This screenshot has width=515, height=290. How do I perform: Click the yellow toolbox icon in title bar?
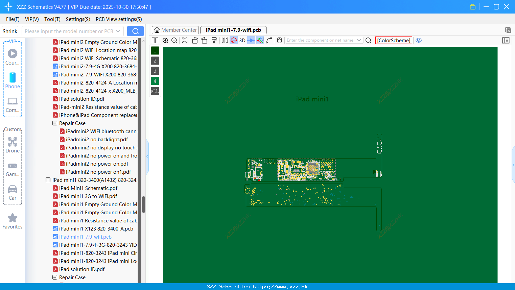473,7
